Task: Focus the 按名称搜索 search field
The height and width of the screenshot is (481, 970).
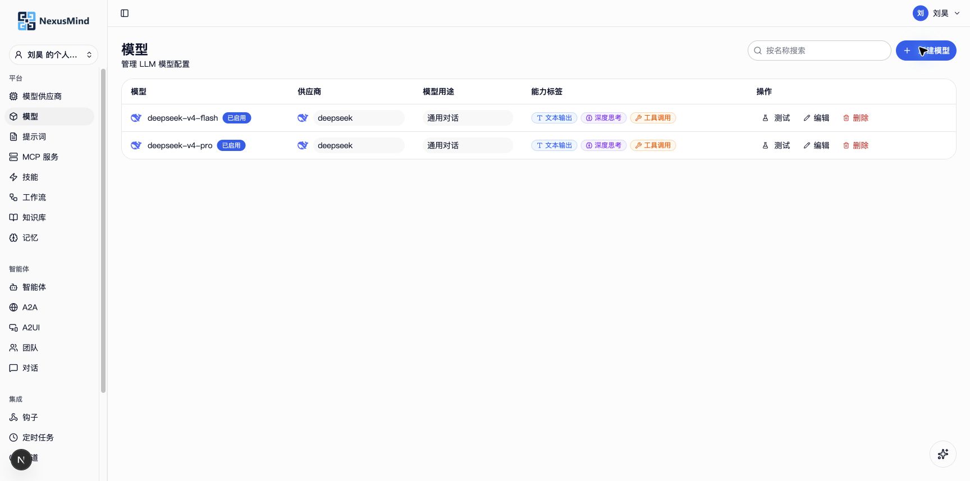Action: pos(820,51)
